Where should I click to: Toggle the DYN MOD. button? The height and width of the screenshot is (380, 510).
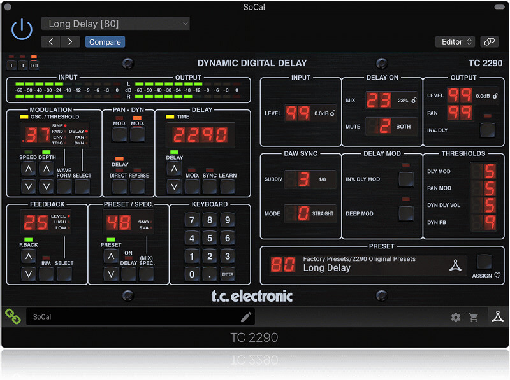137,135
